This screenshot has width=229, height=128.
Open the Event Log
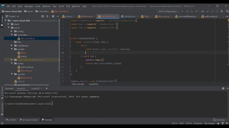pyautogui.click(x=219, y=120)
